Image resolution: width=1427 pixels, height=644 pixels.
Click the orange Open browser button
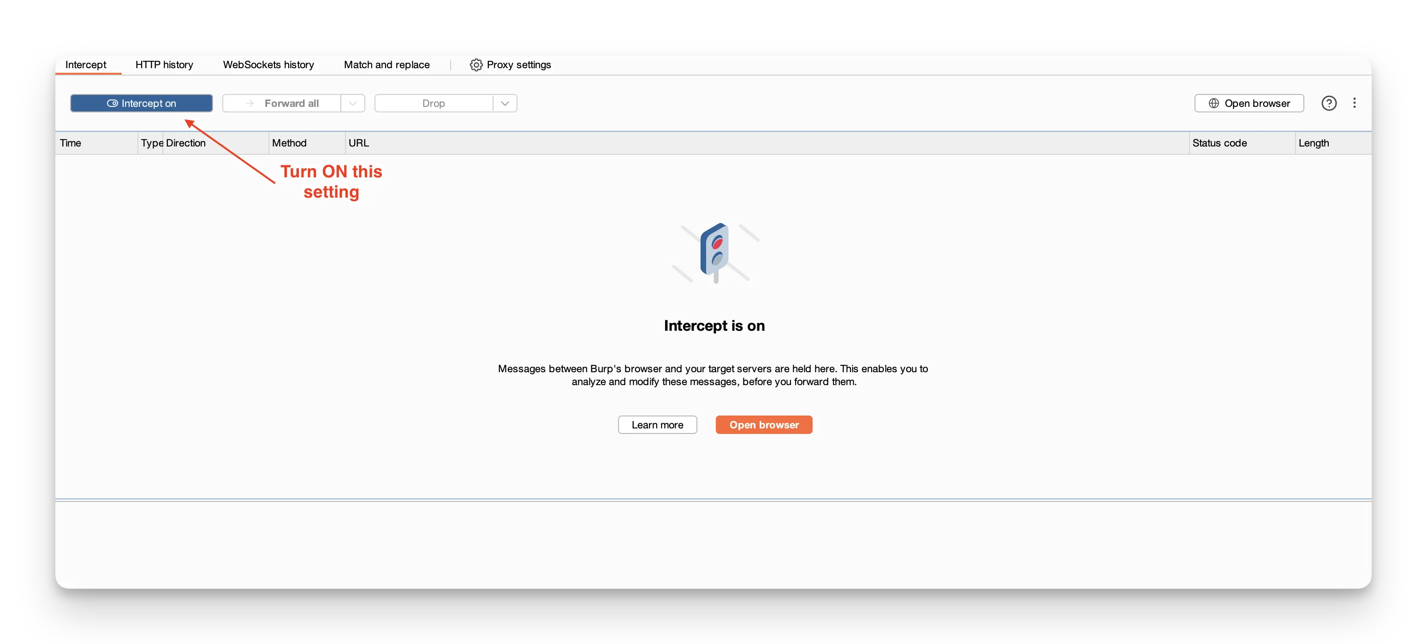coord(763,425)
